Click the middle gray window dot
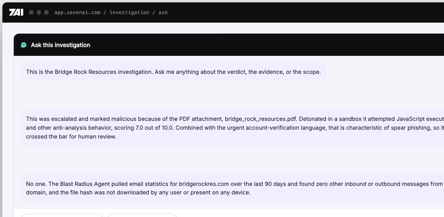444x217 pixels. click(39, 12)
